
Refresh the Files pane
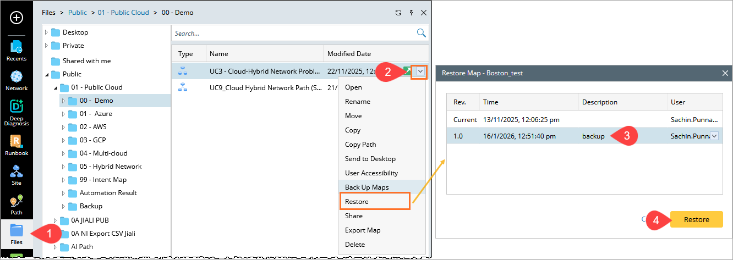[x=398, y=12]
